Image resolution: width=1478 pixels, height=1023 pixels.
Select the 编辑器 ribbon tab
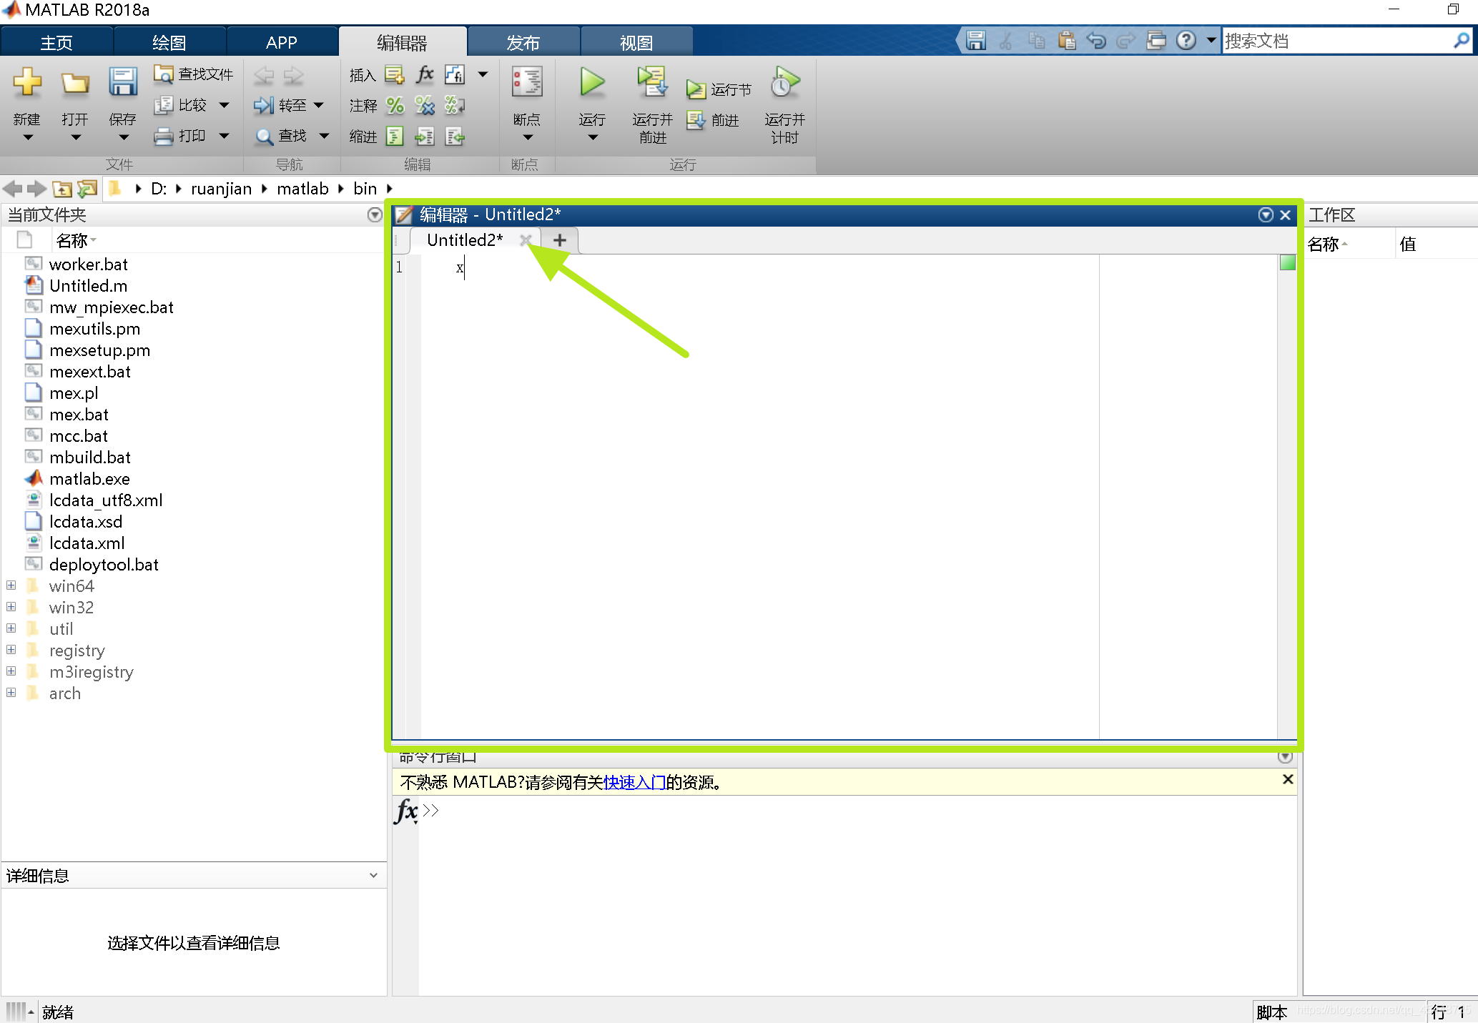401,41
